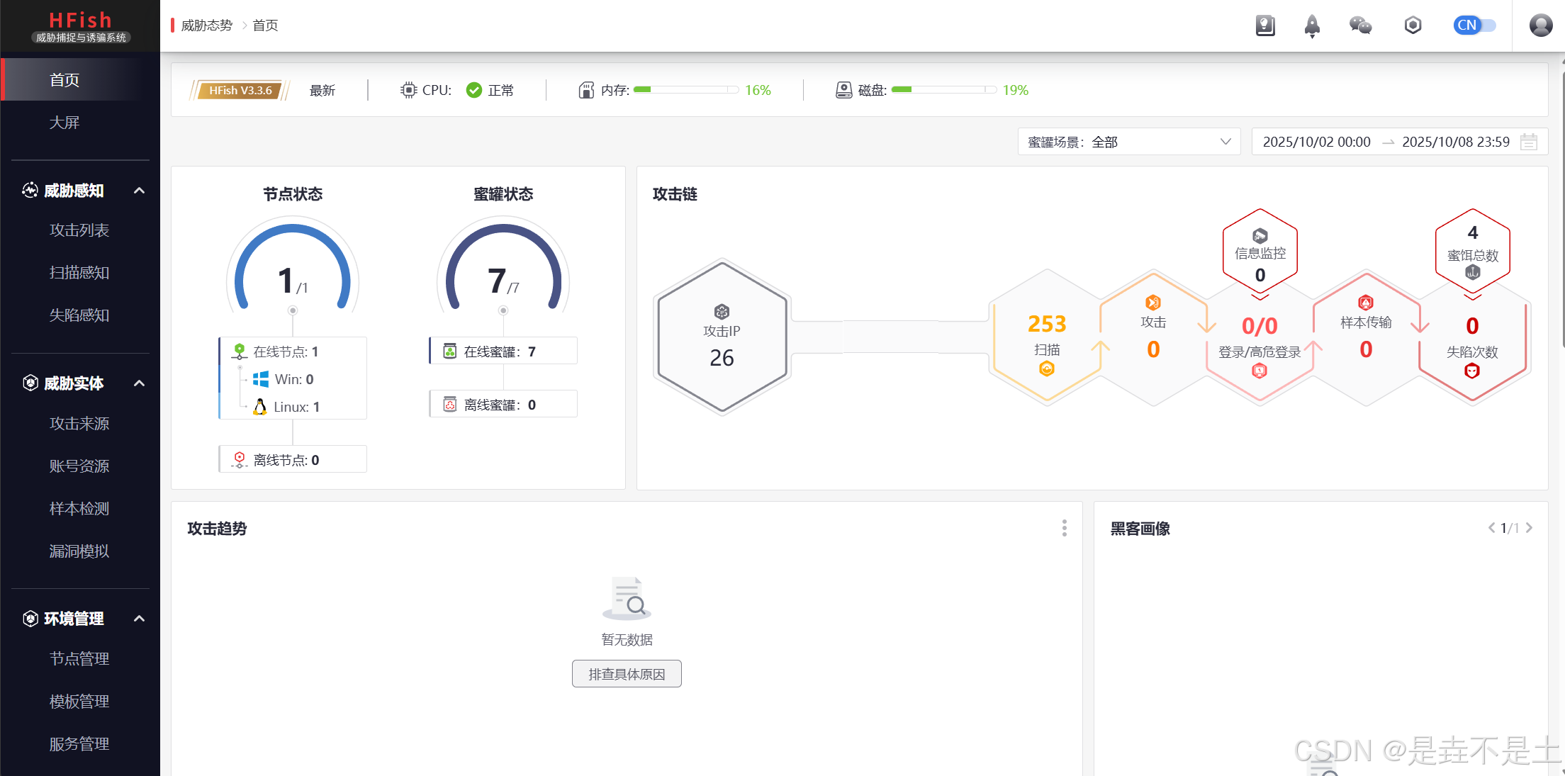Click the start date 2025/10/02 field
1565x776 pixels.
(1316, 142)
